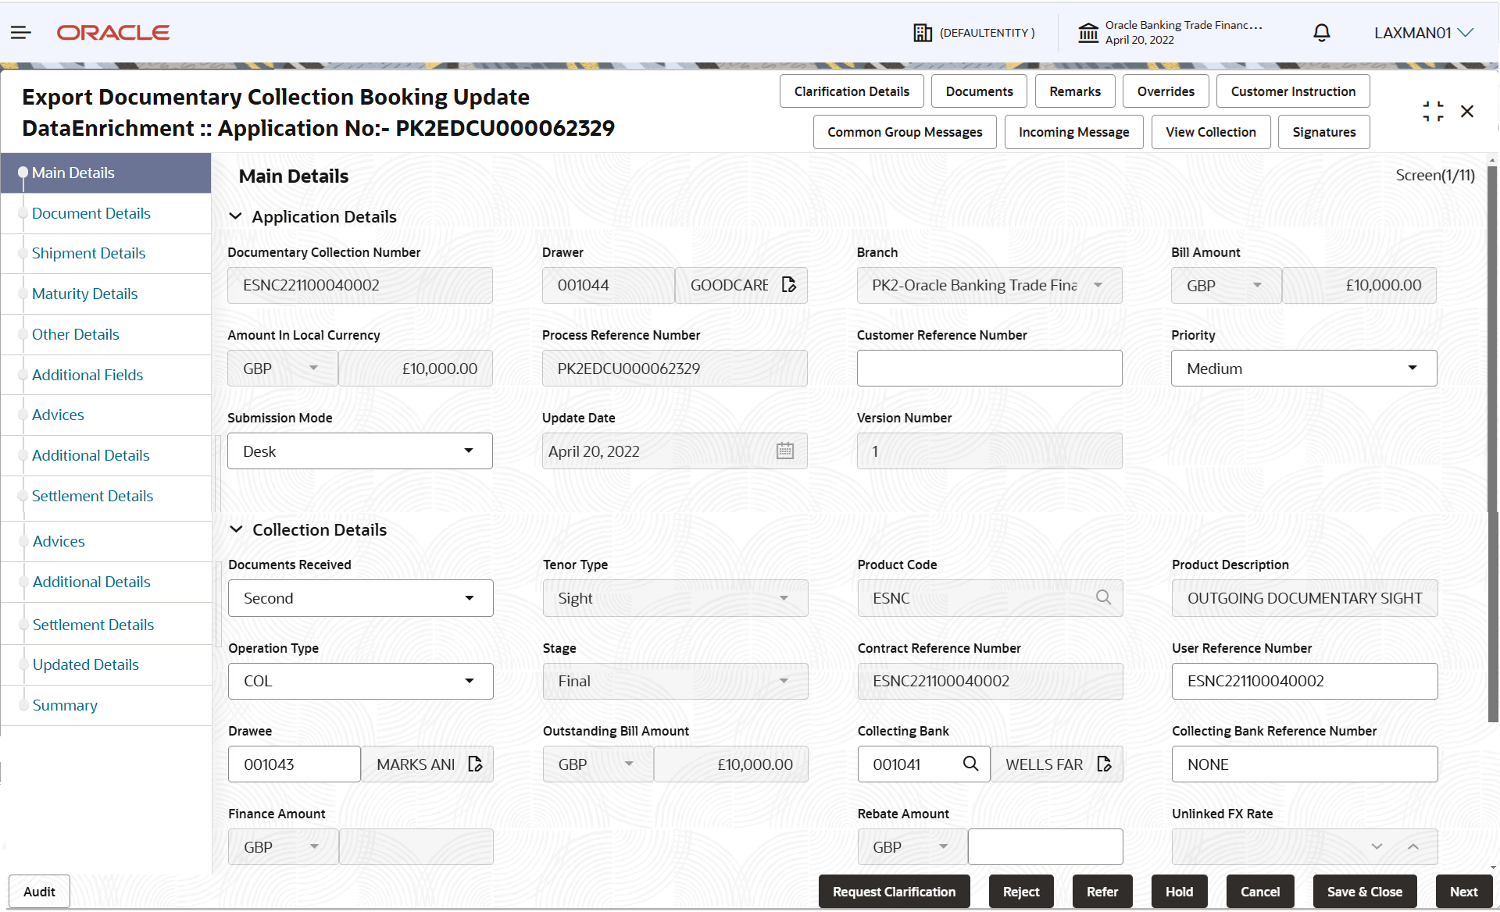Open Rebate Amount currency dropdown

912,847
